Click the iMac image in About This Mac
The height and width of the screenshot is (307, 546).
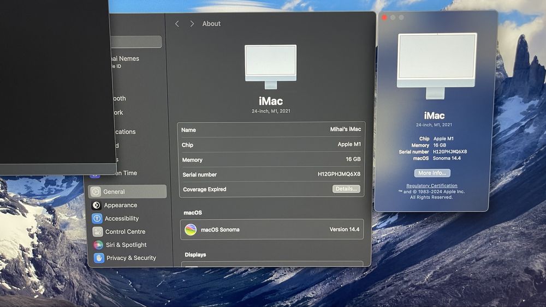click(437, 66)
